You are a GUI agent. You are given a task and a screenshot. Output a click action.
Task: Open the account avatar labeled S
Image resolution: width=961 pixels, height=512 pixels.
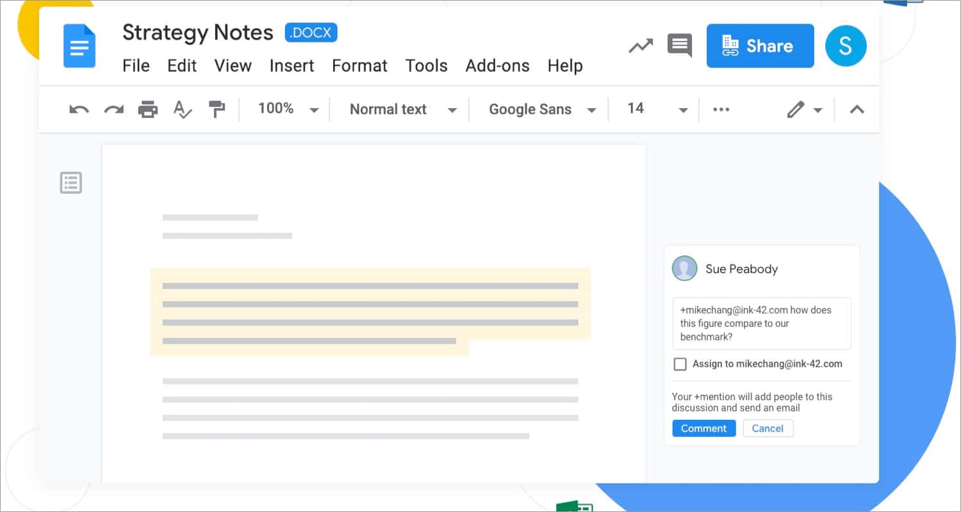846,46
